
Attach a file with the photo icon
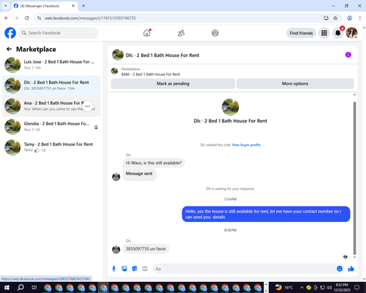click(124, 269)
